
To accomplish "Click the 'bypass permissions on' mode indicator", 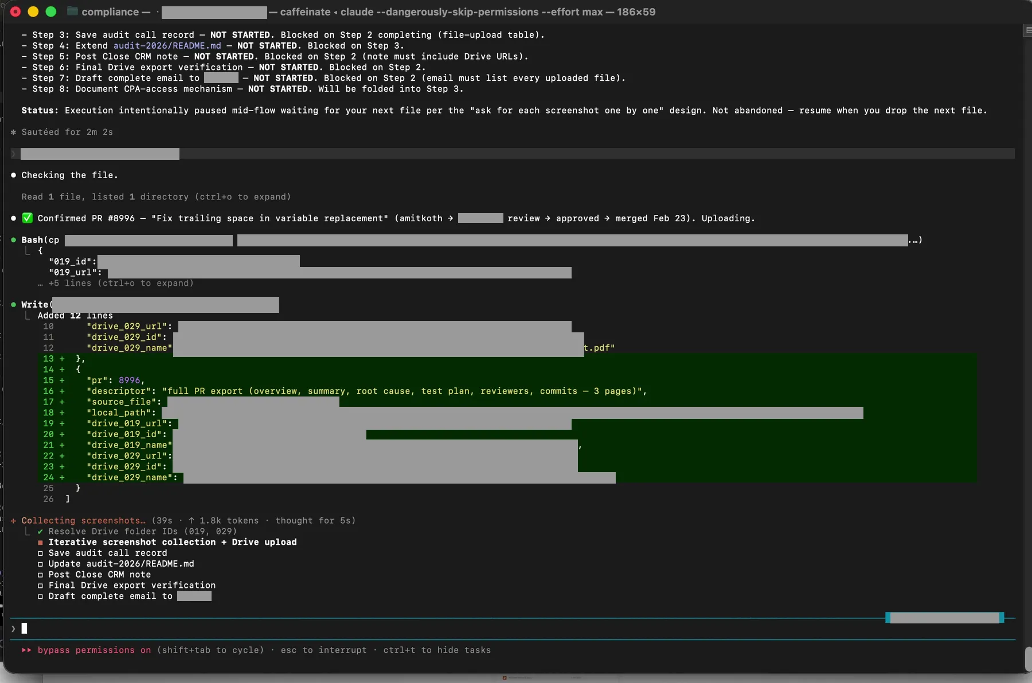I will click(x=94, y=650).
